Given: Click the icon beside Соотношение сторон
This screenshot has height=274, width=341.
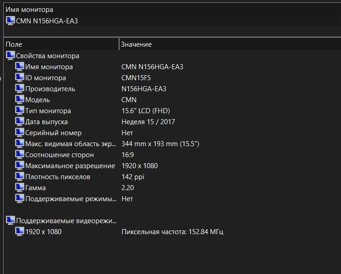Looking at the screenshot, I should click(19, 154).
